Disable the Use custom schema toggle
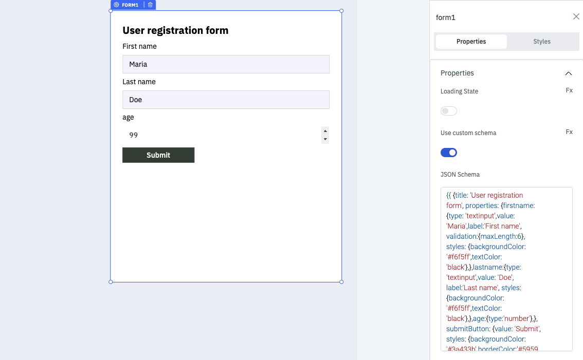Screen dimensions: 583x360 (x=449, y=153)
